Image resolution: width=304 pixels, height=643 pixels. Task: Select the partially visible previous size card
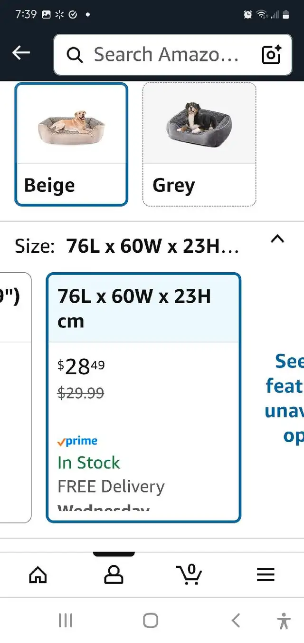[16, 397]
